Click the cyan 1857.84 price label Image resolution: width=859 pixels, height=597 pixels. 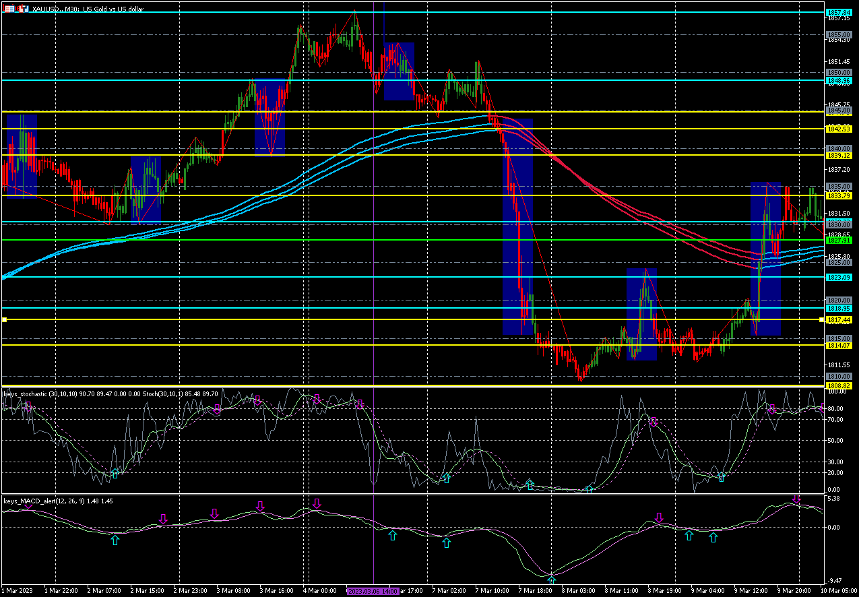(x=839, y=13)
